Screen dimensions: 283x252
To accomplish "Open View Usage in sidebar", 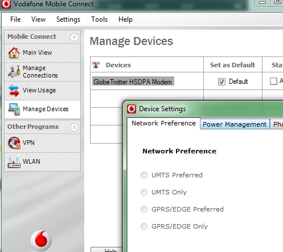I will coord(43,90).
